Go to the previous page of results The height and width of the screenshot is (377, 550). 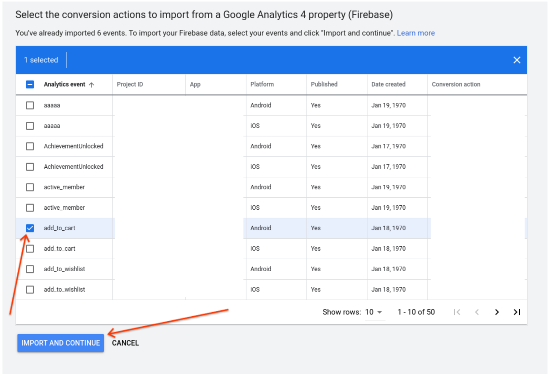(477, 312)
